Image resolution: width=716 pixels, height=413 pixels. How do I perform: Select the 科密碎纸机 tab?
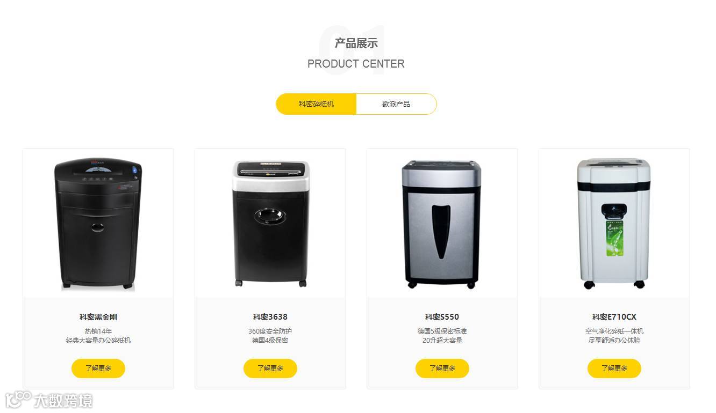point(316,104)
